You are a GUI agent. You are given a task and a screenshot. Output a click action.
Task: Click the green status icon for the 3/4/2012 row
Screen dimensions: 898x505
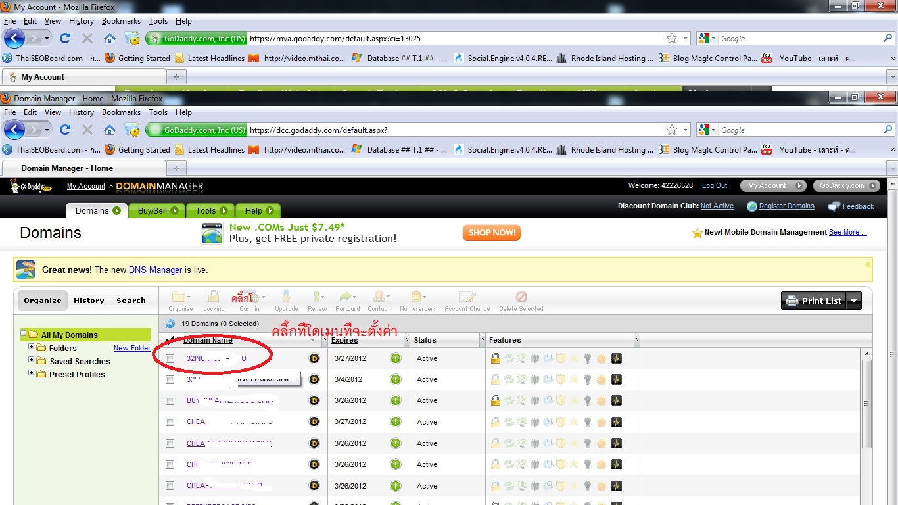tap(396, 379)
